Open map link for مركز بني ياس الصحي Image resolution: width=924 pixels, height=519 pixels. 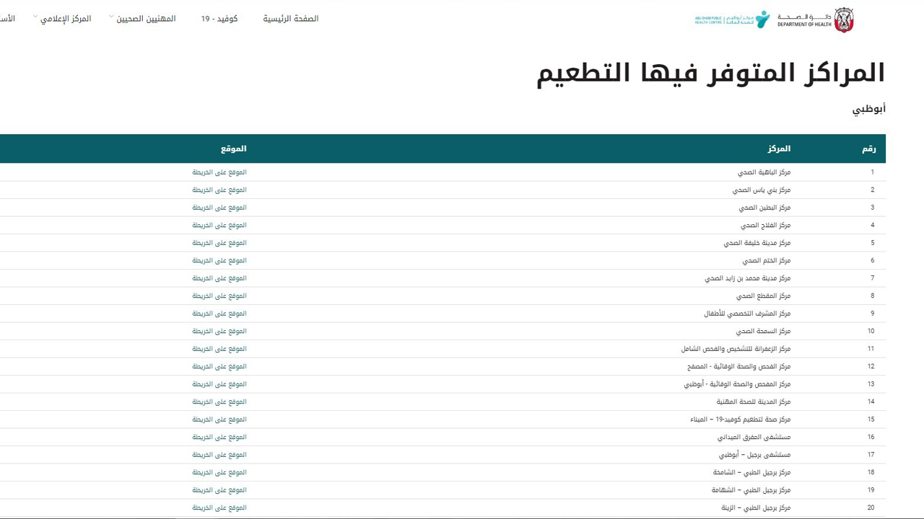pos(219,190)
